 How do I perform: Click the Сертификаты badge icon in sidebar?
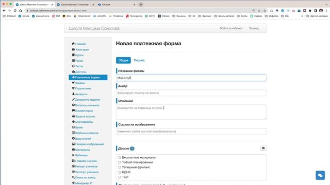click(x=73, y=122)
